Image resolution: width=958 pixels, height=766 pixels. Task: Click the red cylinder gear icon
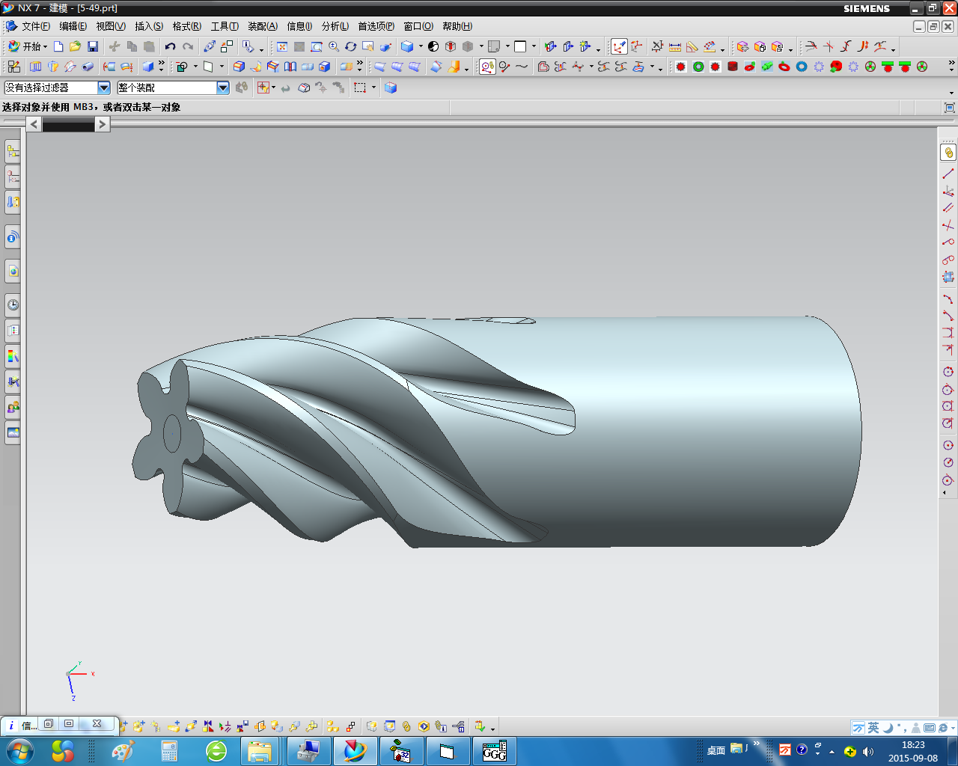[733, 67]
